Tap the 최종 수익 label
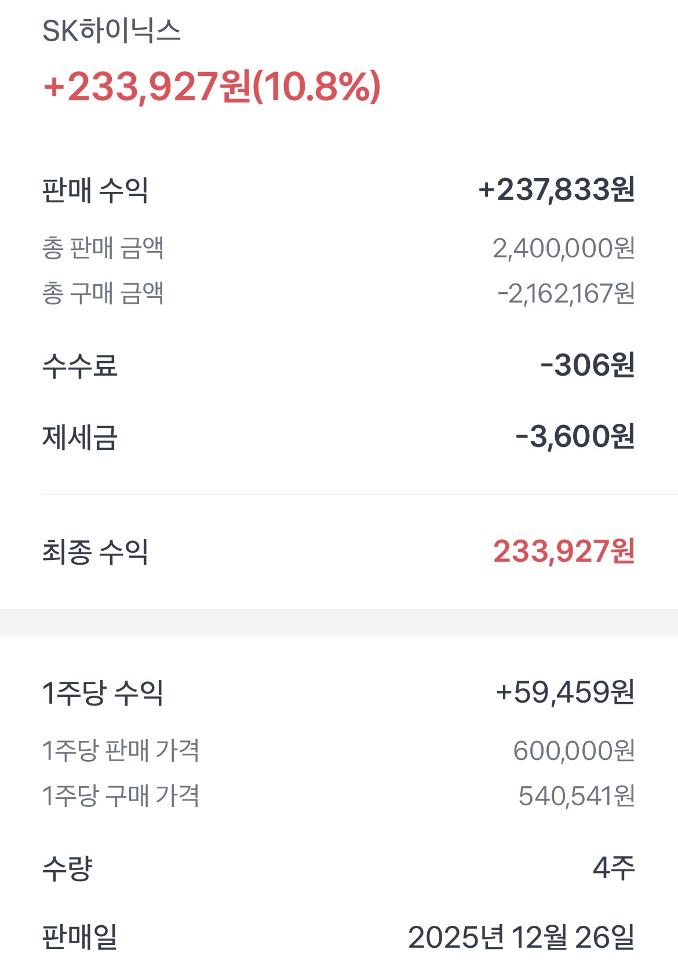Viewport: 678px width, 978px height. [x=95, y=551]
